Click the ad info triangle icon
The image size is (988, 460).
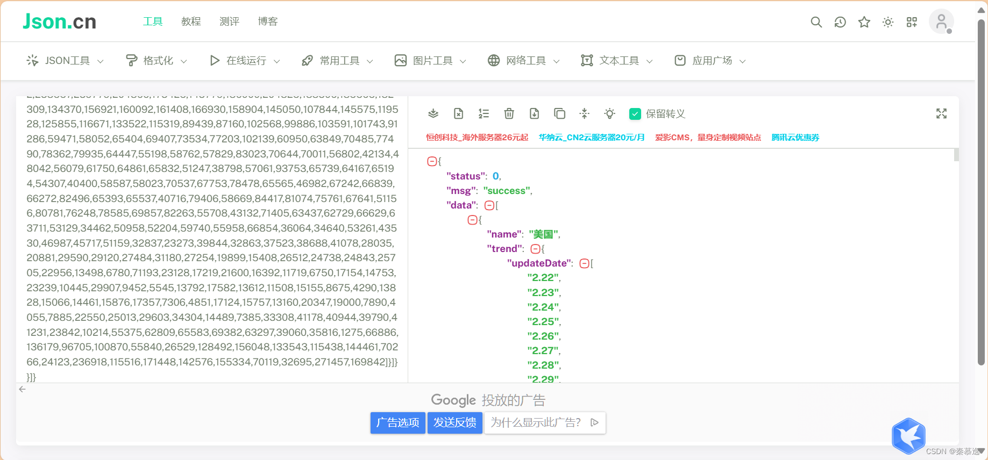coord(594,422)
